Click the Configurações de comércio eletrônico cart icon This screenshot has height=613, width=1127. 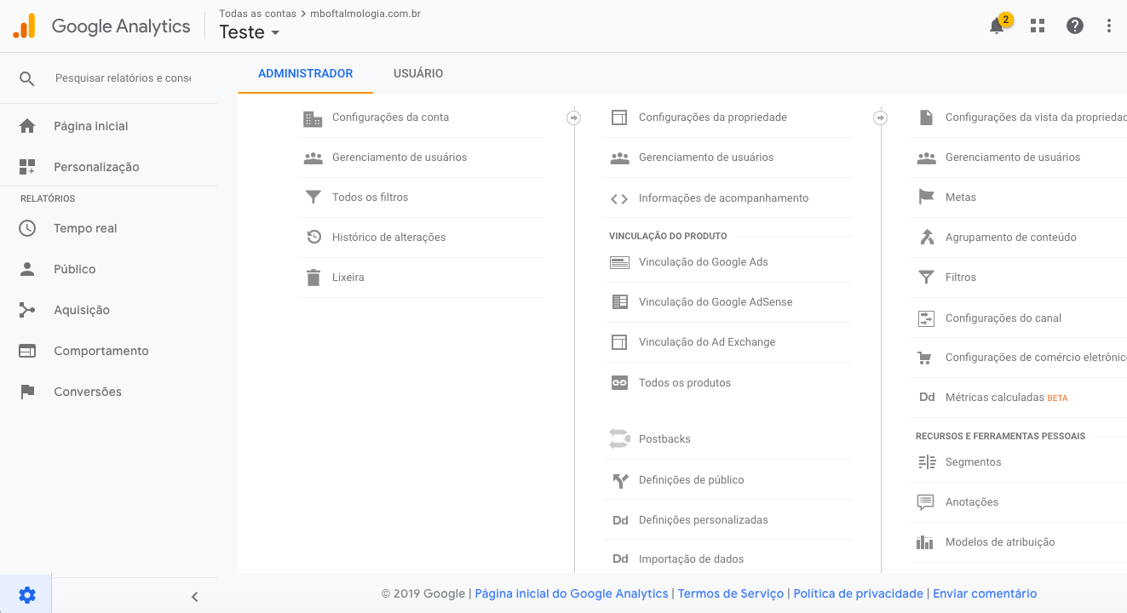click(925, 358)
